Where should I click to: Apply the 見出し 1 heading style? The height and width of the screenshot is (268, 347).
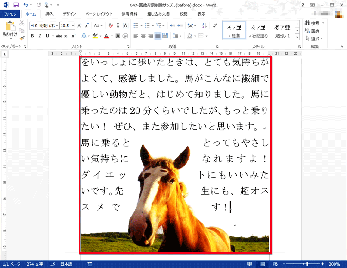click(282, 31)
